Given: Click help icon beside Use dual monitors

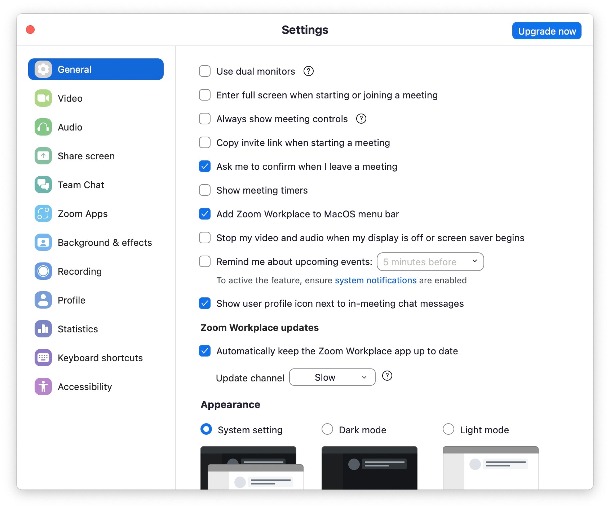Looking at the screenshot, I should coord(309,71).
